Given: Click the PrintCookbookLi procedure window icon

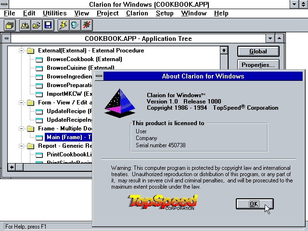Looking at the screenshot, I should click(x=39, y=155).
